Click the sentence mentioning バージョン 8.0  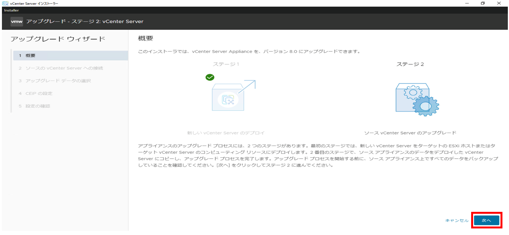[x=249, y=51]
